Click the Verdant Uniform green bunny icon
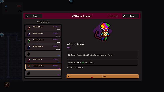The image size is (164, 92). point(29,41)
